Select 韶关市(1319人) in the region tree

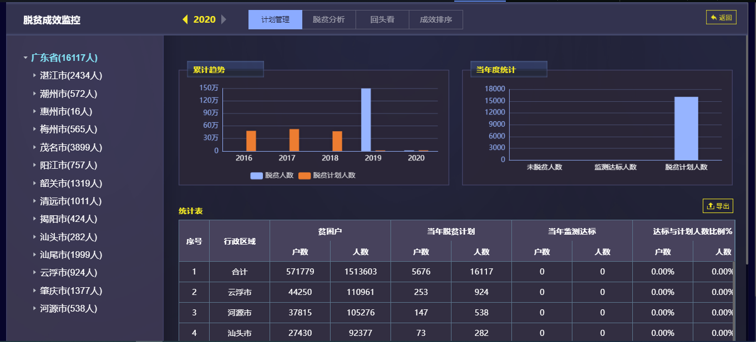71,183
